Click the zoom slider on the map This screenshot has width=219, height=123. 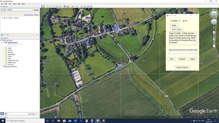214,39
